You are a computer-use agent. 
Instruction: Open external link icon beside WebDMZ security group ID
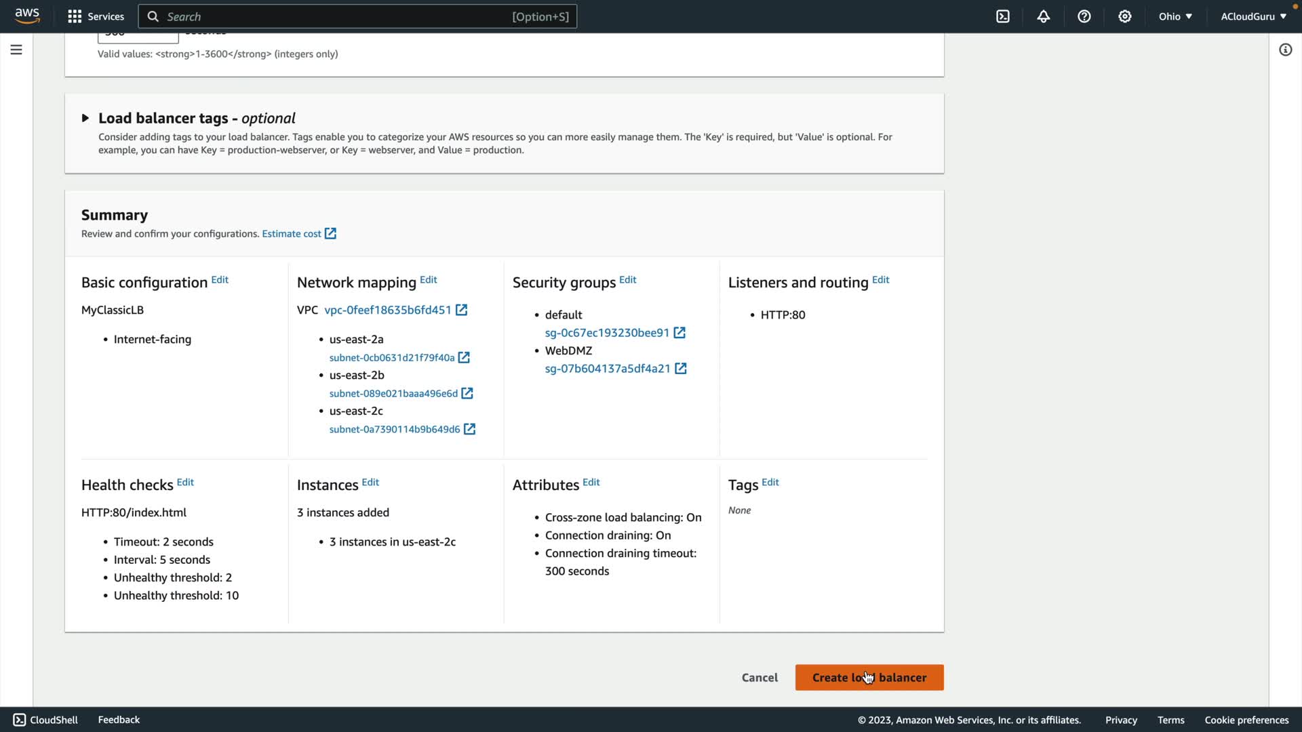[680, 369]
